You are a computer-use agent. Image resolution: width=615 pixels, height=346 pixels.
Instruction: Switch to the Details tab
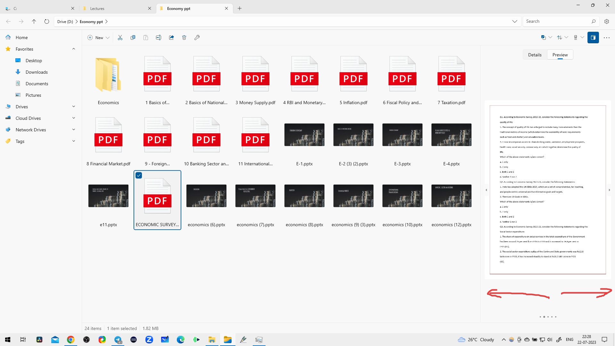coord(534,54)
